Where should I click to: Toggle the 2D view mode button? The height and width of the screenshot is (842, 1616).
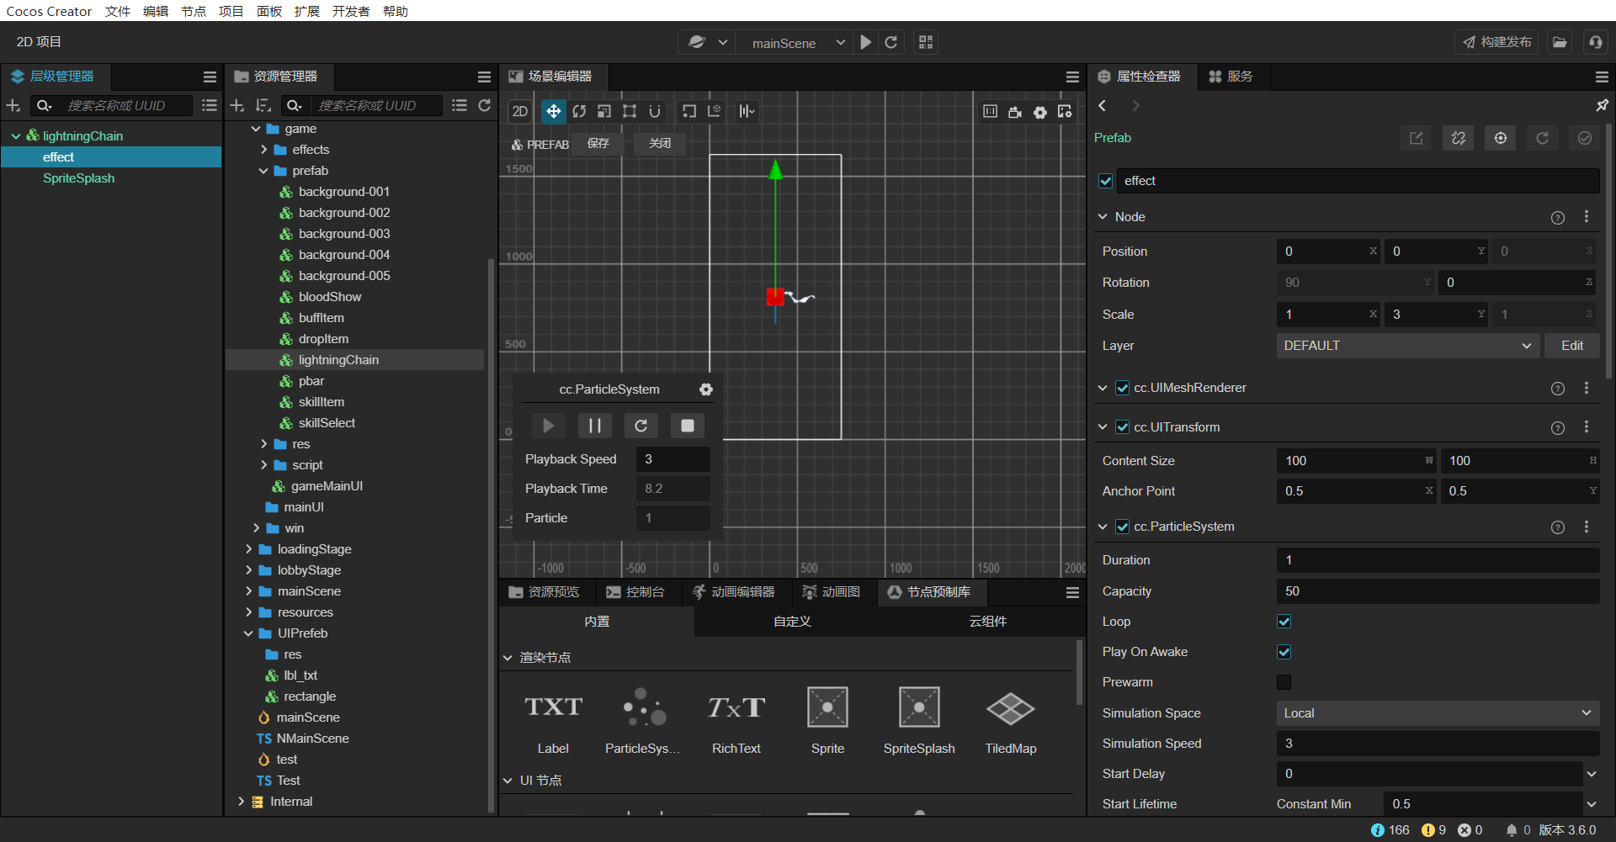520,111
